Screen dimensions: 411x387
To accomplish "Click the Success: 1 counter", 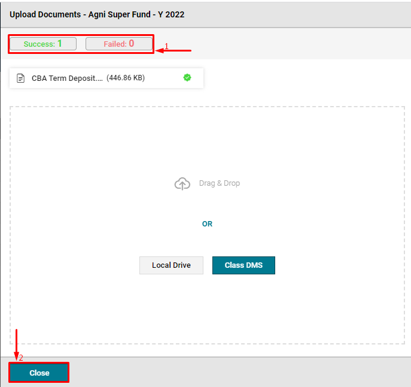I will [x=43, y=44].
